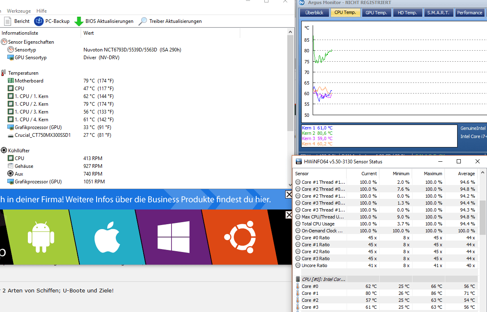
Task: Open the Hilfe menu
Action: pos(42,11)
